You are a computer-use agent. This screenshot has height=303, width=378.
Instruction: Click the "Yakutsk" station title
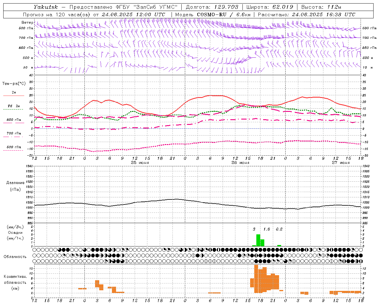pos(46,7)
